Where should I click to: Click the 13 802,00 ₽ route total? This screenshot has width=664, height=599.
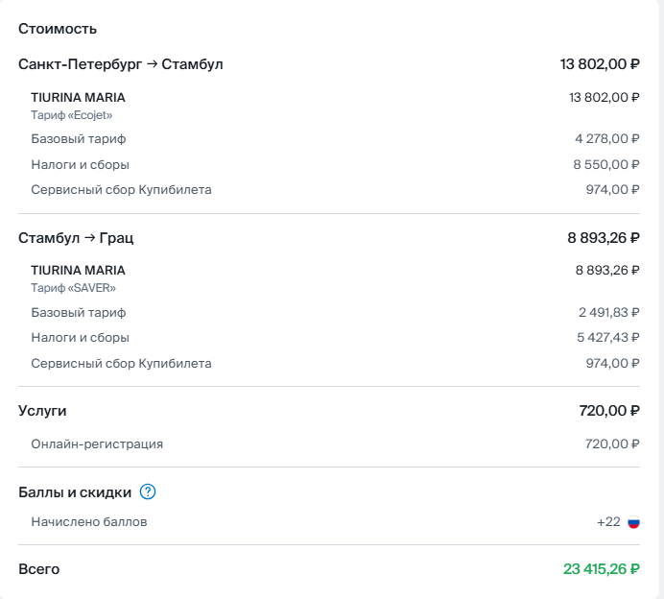(600, 64)
